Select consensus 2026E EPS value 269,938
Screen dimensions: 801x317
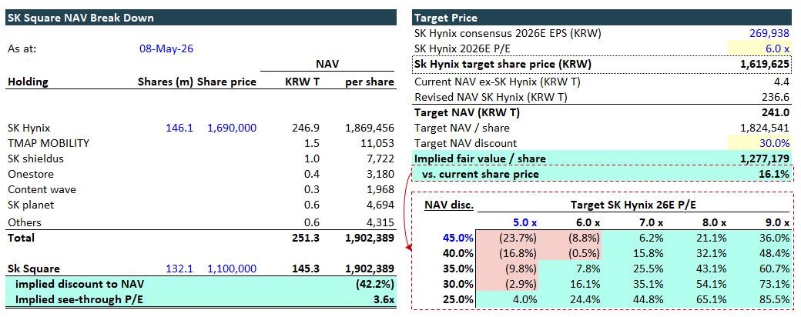771,34
